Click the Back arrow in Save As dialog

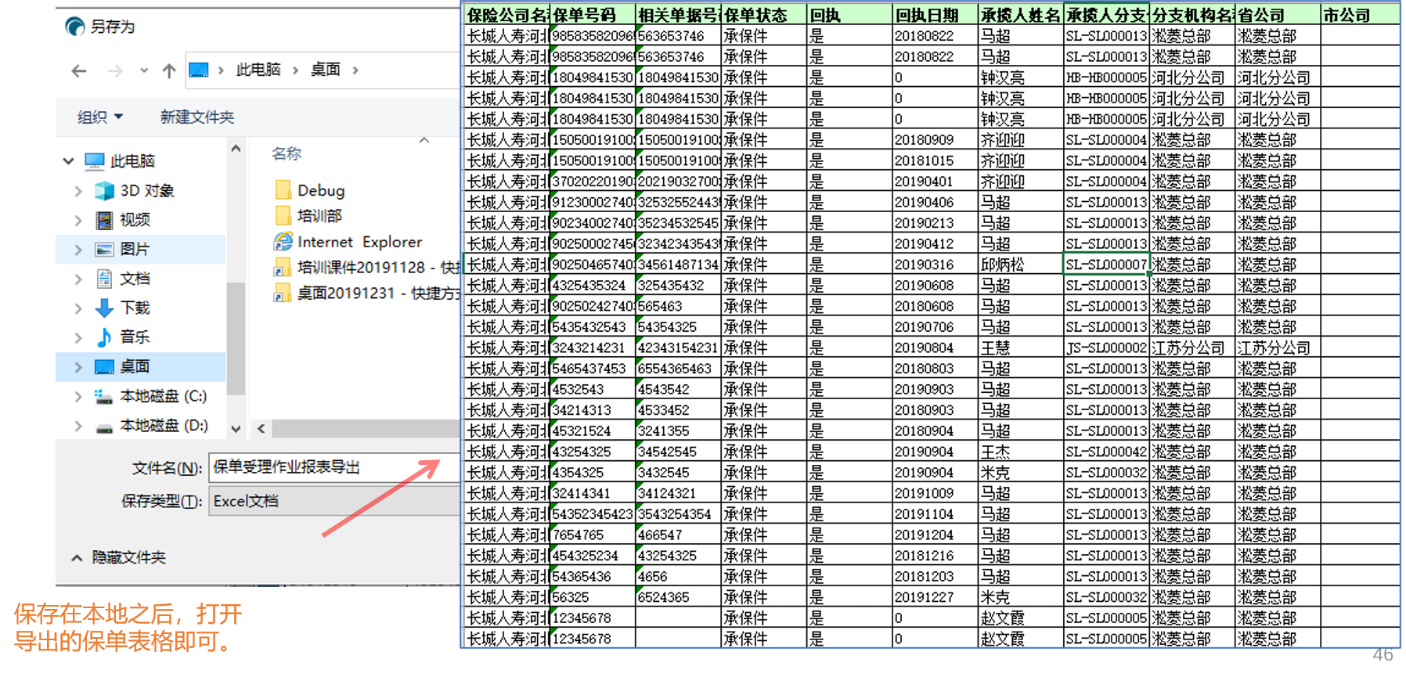[x=79, y=71]
